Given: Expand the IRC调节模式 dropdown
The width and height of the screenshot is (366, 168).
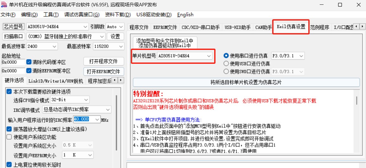Looking at the screenshot, I should tap(108, 109).
